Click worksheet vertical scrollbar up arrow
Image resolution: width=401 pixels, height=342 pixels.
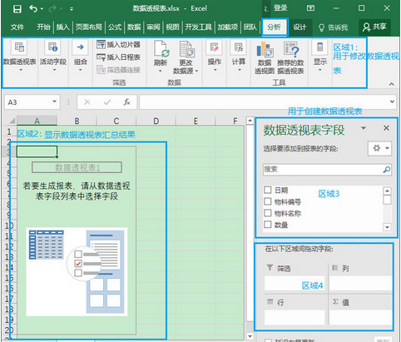coord(250,121)
